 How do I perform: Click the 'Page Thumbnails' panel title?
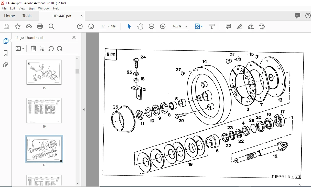click(x=30, y=38)
